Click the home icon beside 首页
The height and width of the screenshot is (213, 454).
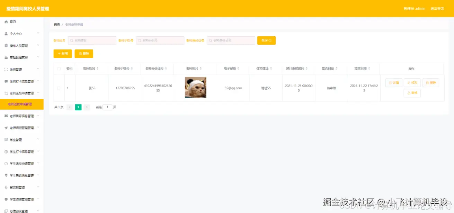coord(6,22)
